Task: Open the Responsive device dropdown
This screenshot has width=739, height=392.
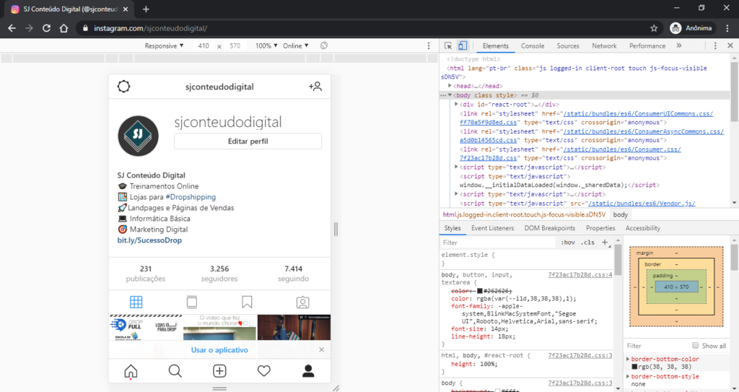Action: pos(164,45)
